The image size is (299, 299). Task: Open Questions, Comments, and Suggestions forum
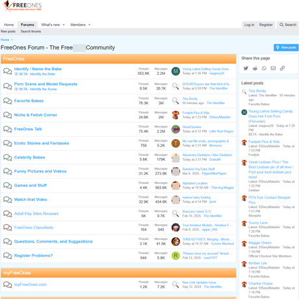tap(53, 241)
